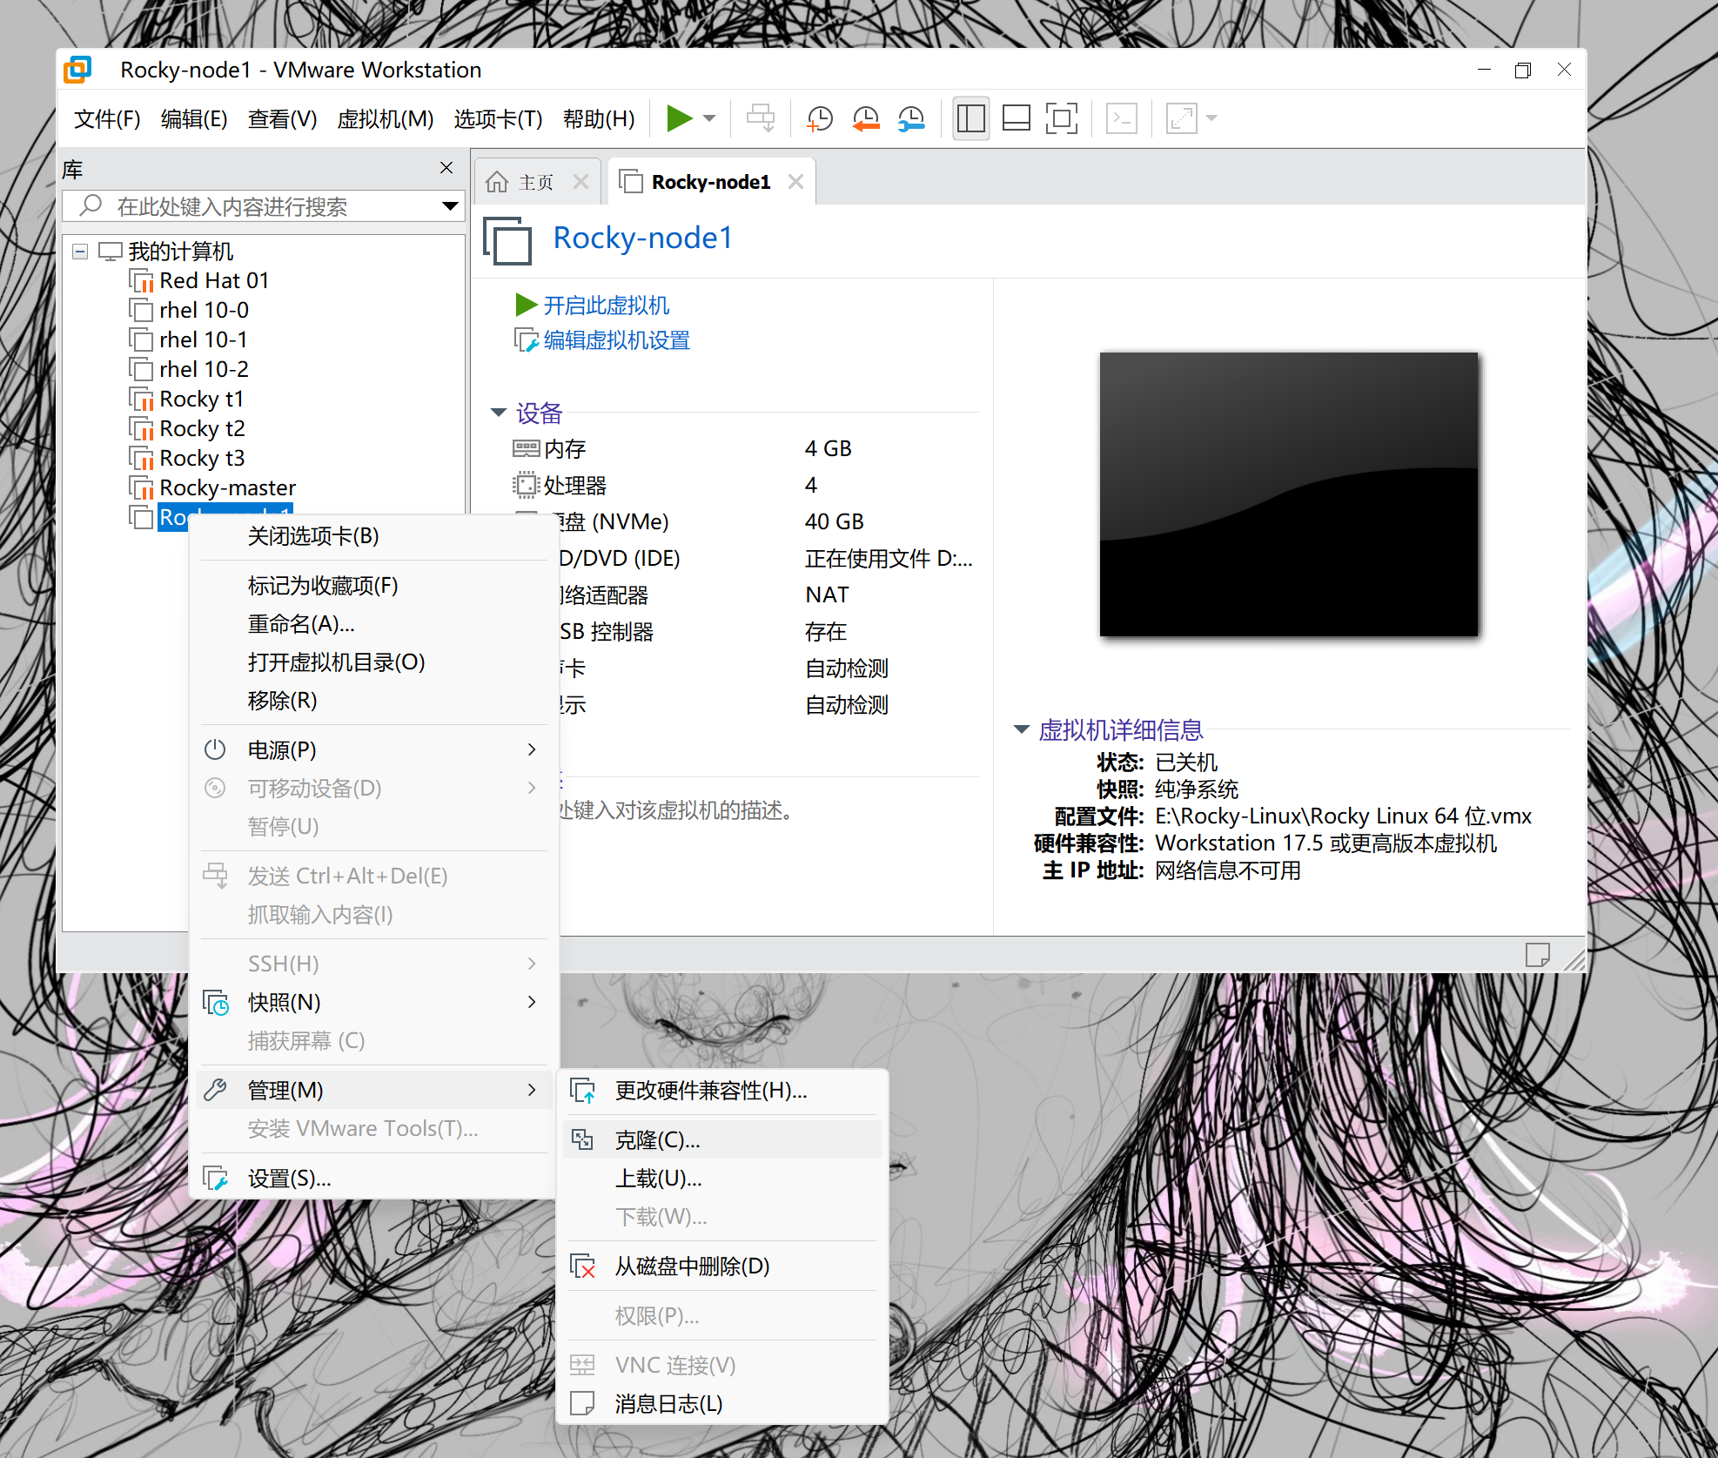Enter full screen mode icon
Viewport: 1718px width, 1458px height.
[x=1061, y=118]
